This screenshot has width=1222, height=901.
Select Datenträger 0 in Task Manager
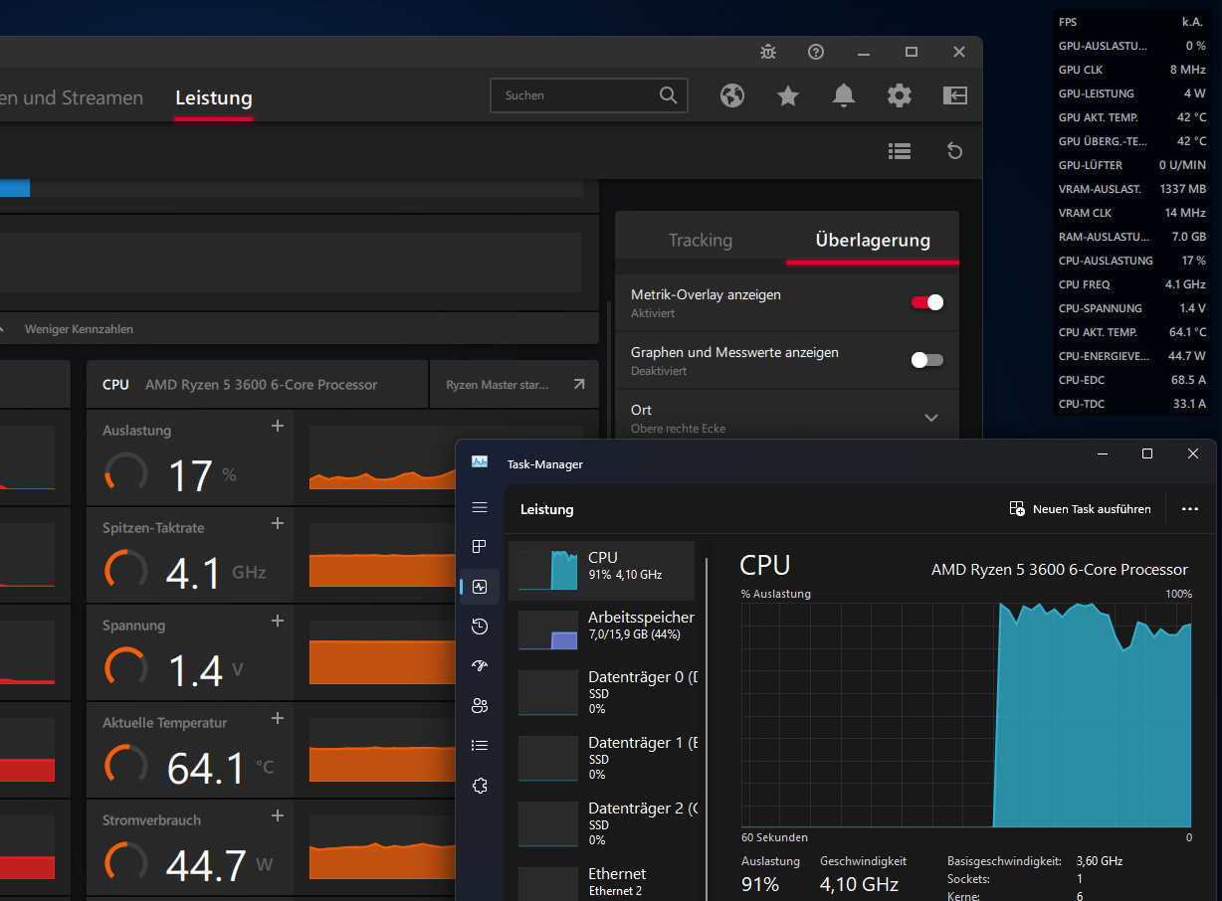pyautogui.click(x=602, y=692)
